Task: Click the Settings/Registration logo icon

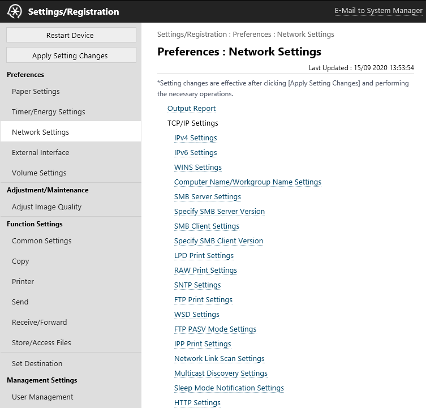Action: tap(15, 11)
